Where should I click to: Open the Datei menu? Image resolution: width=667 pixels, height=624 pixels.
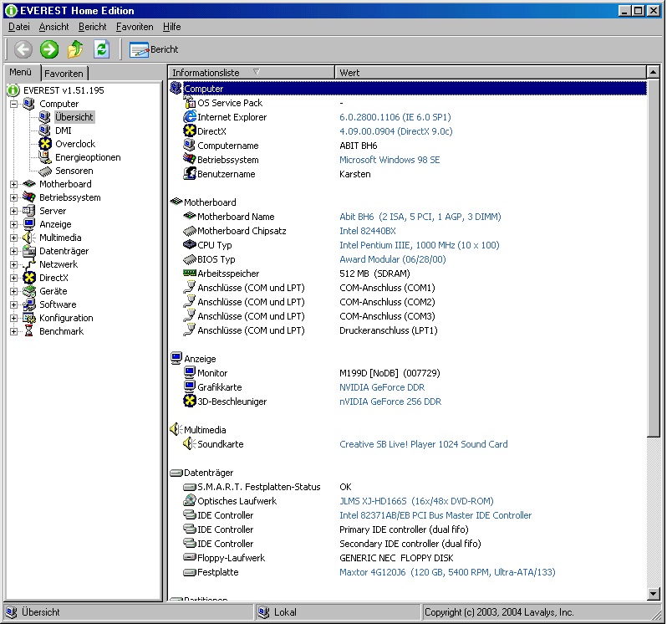click(x=19, y=27)
